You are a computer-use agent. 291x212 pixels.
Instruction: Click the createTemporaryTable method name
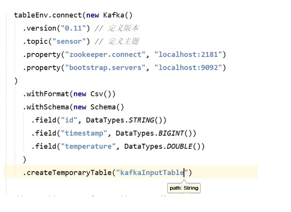pos(69,173)
